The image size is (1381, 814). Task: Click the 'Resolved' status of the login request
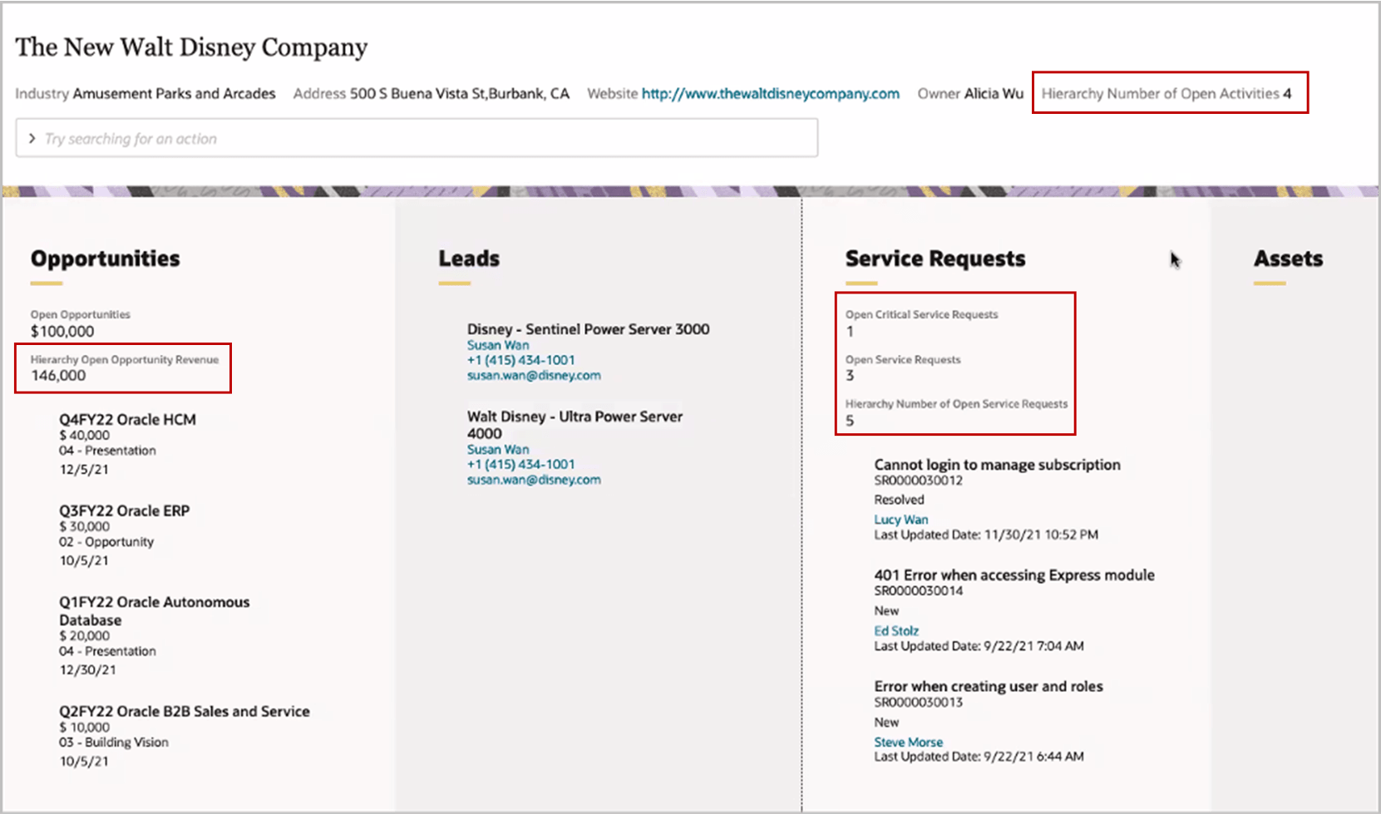pyautogui.click(x=899, y=500)
